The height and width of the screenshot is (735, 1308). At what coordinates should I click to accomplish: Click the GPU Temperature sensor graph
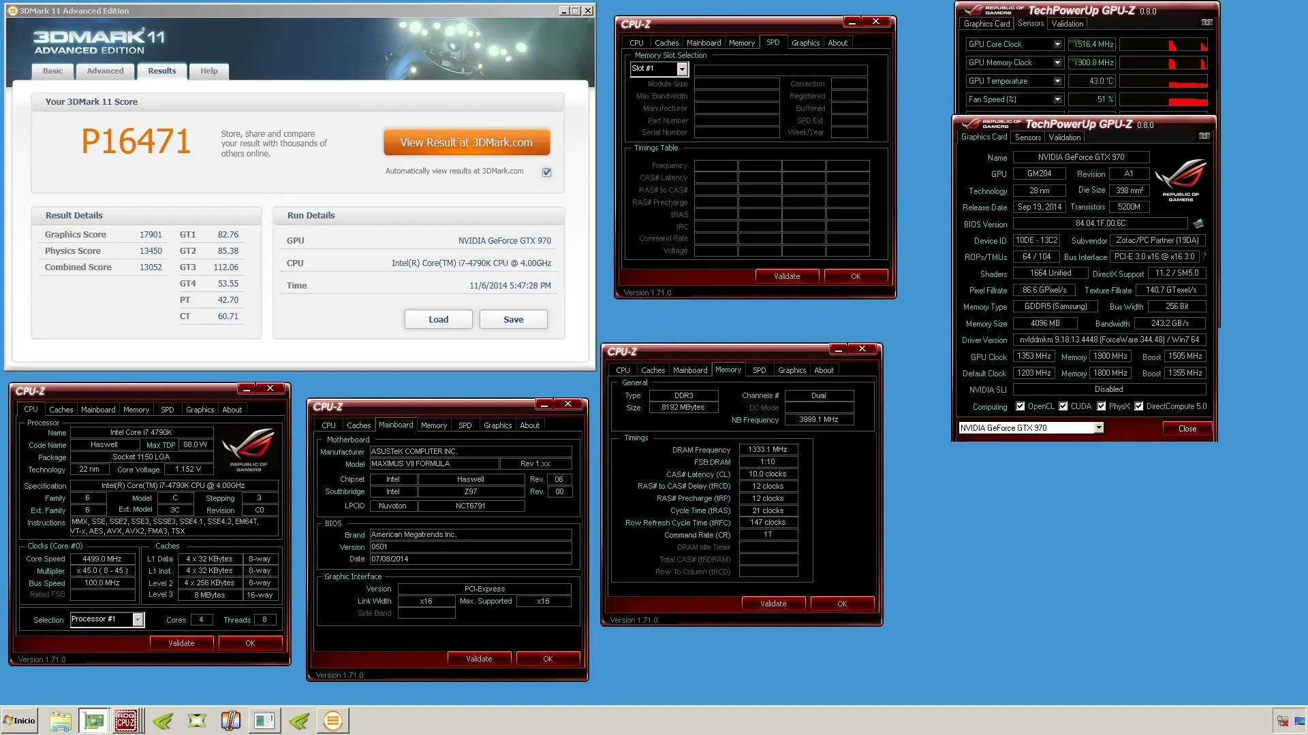click(1164, 81)
